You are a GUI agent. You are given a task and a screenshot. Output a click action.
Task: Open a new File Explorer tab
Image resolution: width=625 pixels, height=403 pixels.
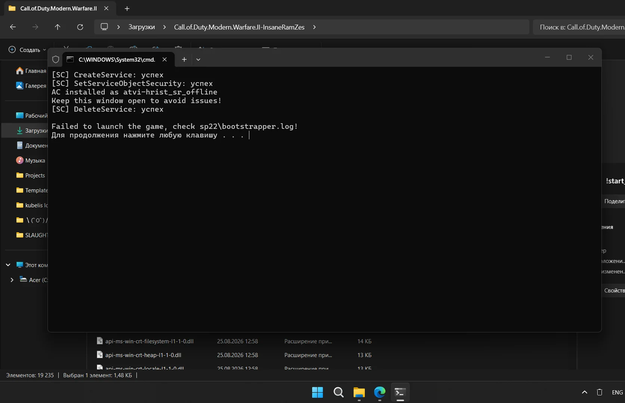(x=127, y=8)
